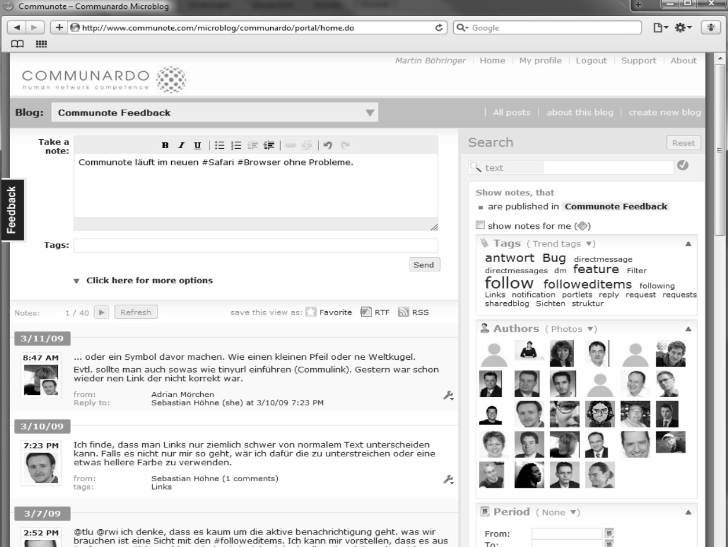Viewport: 728px width, 547px height.
Task: Toggle Italic formatting in note editor
Action: tap(182, 145)
